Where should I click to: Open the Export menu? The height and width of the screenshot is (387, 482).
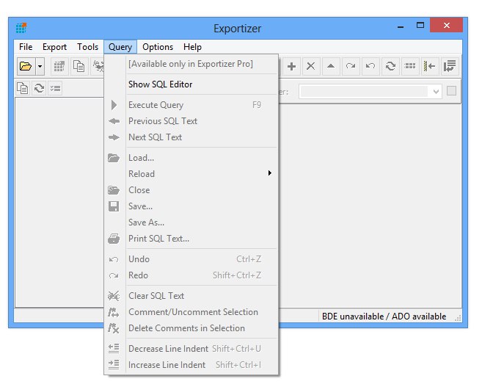54,47
